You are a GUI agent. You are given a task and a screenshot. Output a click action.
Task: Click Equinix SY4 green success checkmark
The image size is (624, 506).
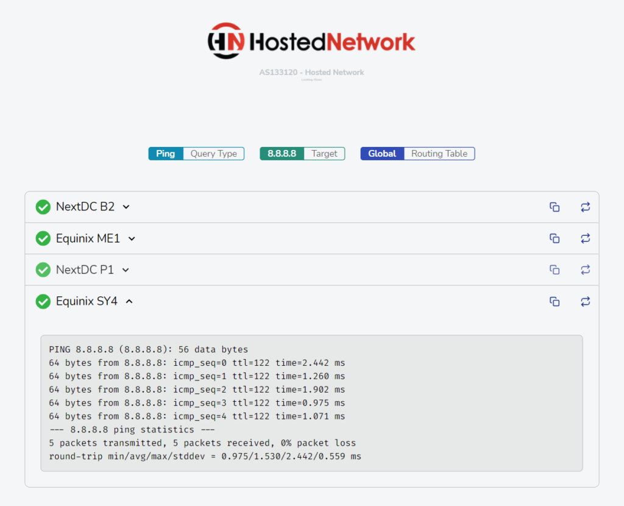click(x=43, y=301)
